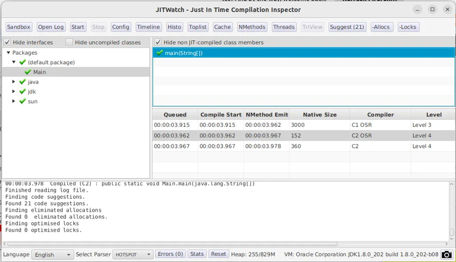Open the Select Parser HOTSPOT dropdown
This screenshot has width=456, height=262.
(x=133, y=255)
